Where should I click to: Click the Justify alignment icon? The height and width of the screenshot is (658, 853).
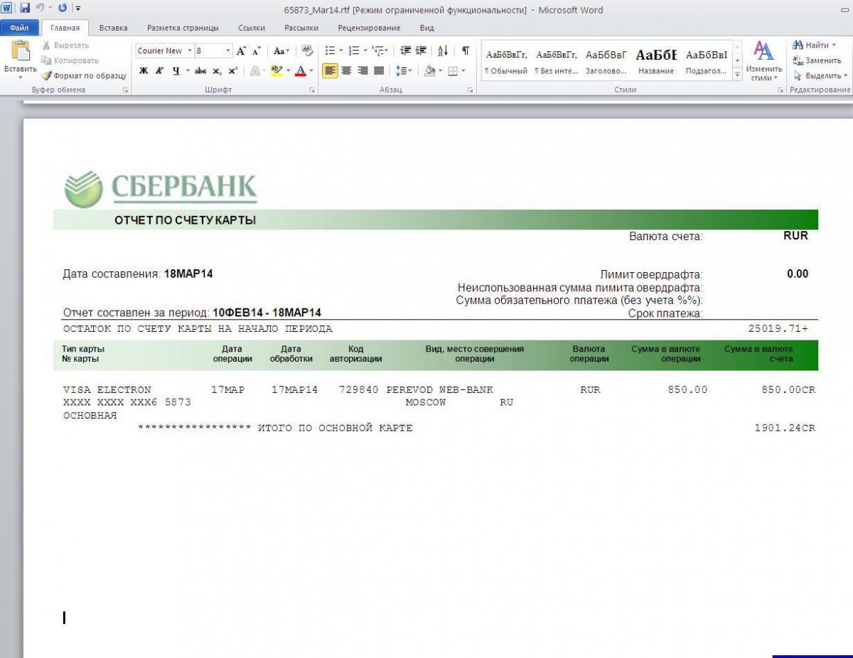379,71
